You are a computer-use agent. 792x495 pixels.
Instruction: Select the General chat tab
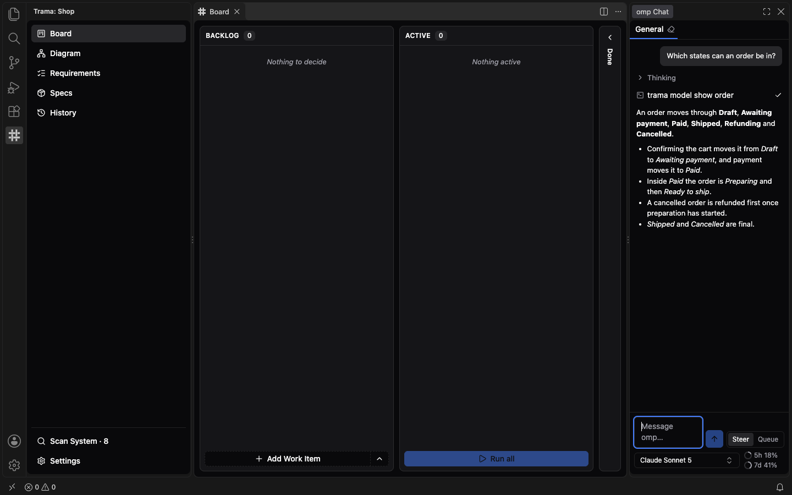click(x=649, y=29)
